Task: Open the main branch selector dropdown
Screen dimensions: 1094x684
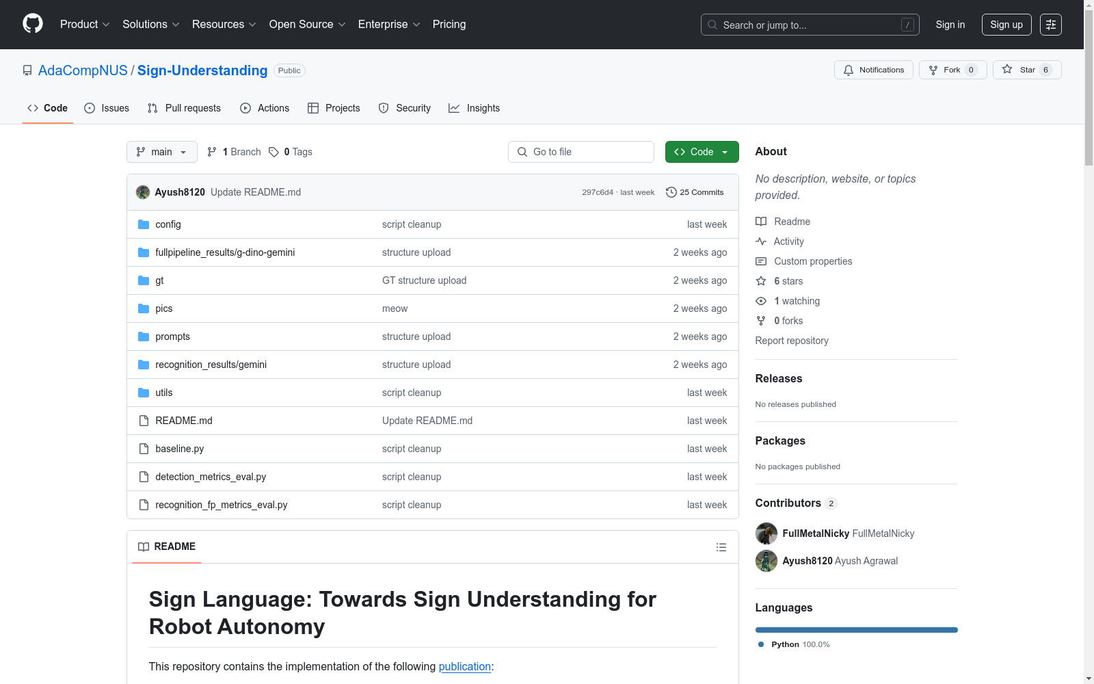Action: (162, 152)
